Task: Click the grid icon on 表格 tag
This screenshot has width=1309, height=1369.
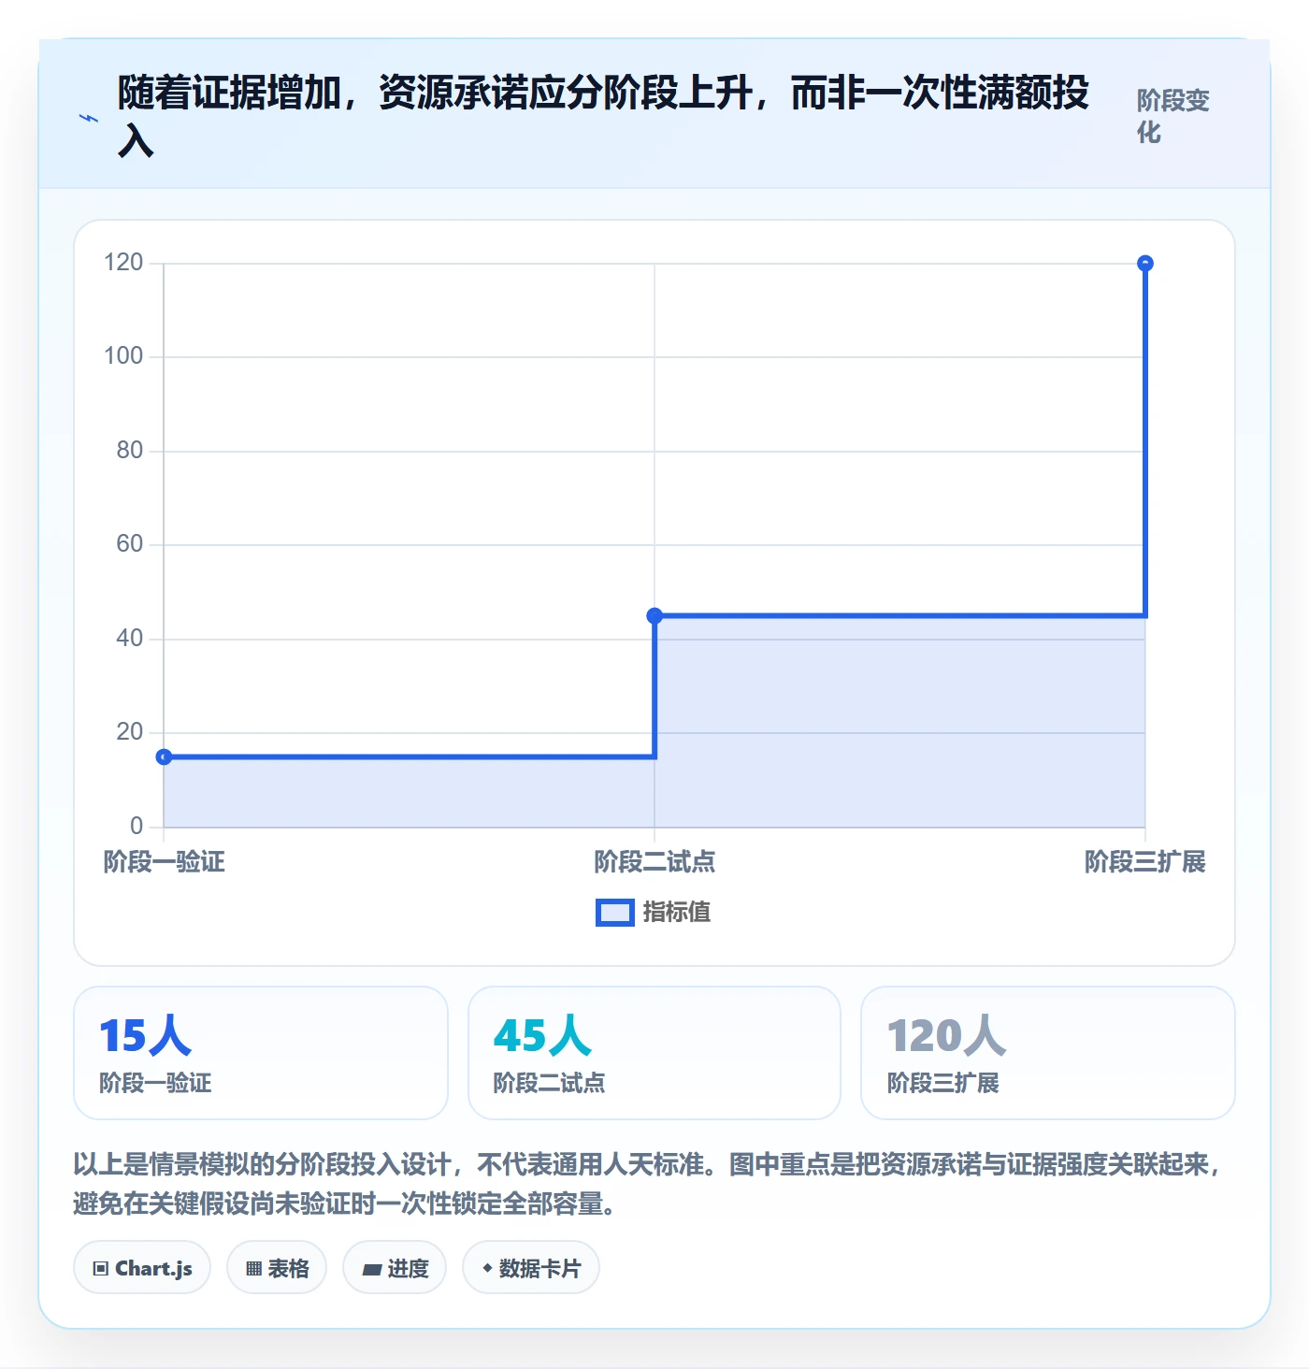Action: [x=253, y=1269]
